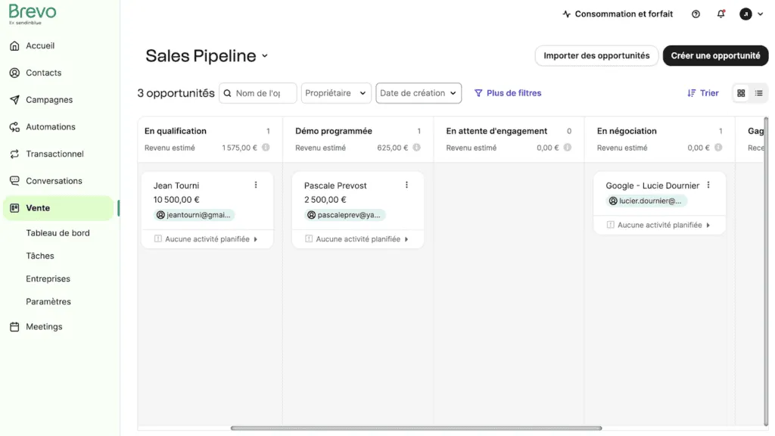Open the help question mark icon

[x=696, y=14]
